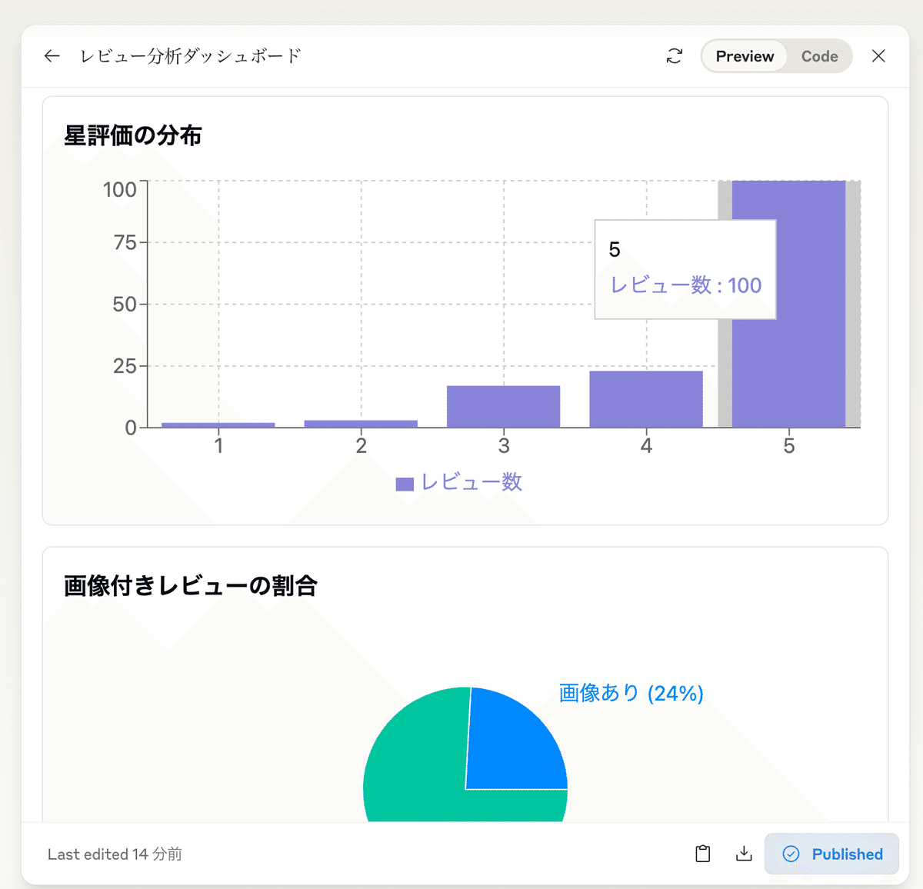This screenshot has width=923, height=889.
Task: Click the purple レビュー数 legend swatch
Action: (x=405, y=484)
